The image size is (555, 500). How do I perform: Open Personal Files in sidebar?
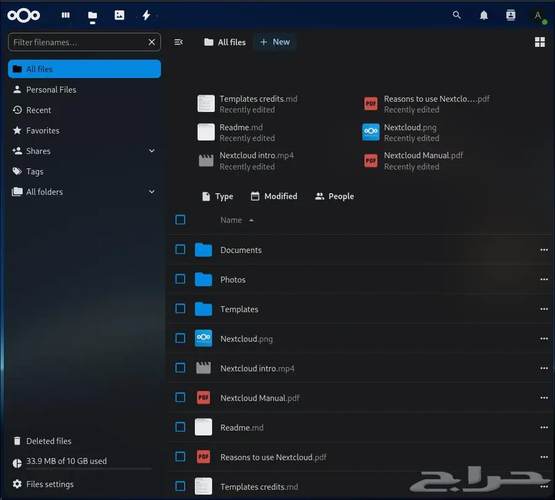pyautogui.click(x=84, y=89)
